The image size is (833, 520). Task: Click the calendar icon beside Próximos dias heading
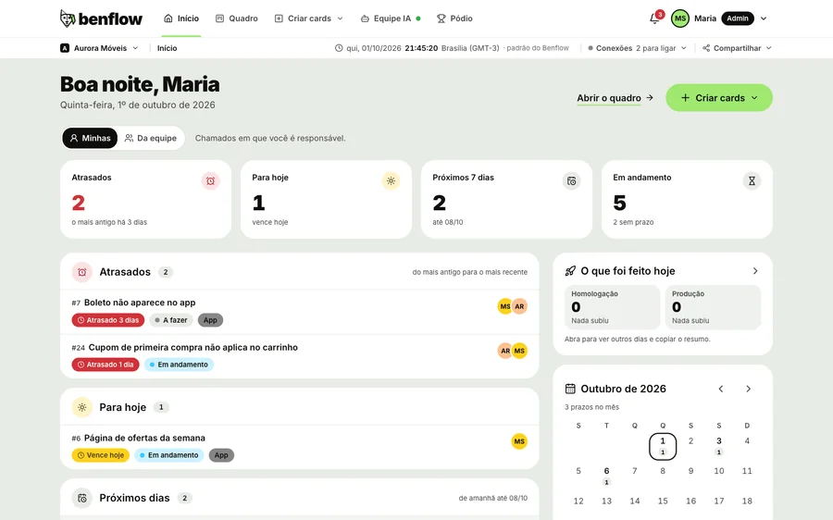coord(82,498)
